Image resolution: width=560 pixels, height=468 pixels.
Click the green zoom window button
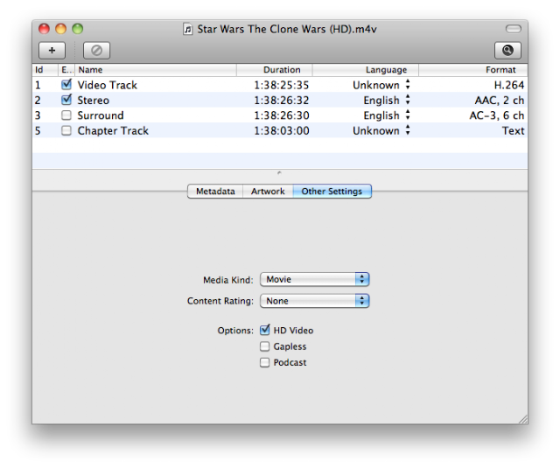pos(78,29)
